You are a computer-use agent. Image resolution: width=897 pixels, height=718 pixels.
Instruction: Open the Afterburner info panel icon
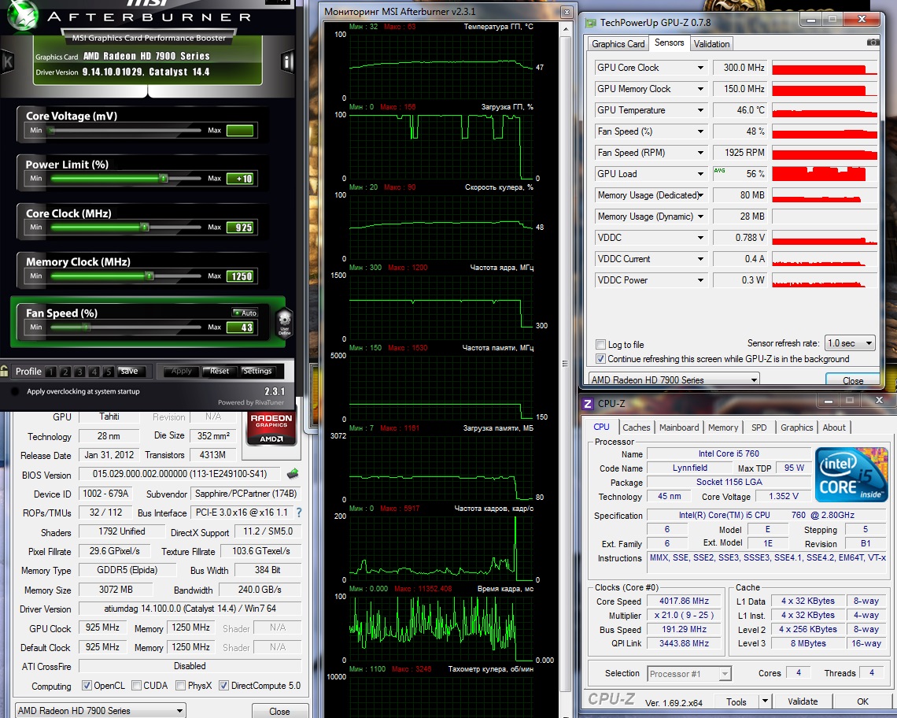pyautogui.click(x=287, y=61)
